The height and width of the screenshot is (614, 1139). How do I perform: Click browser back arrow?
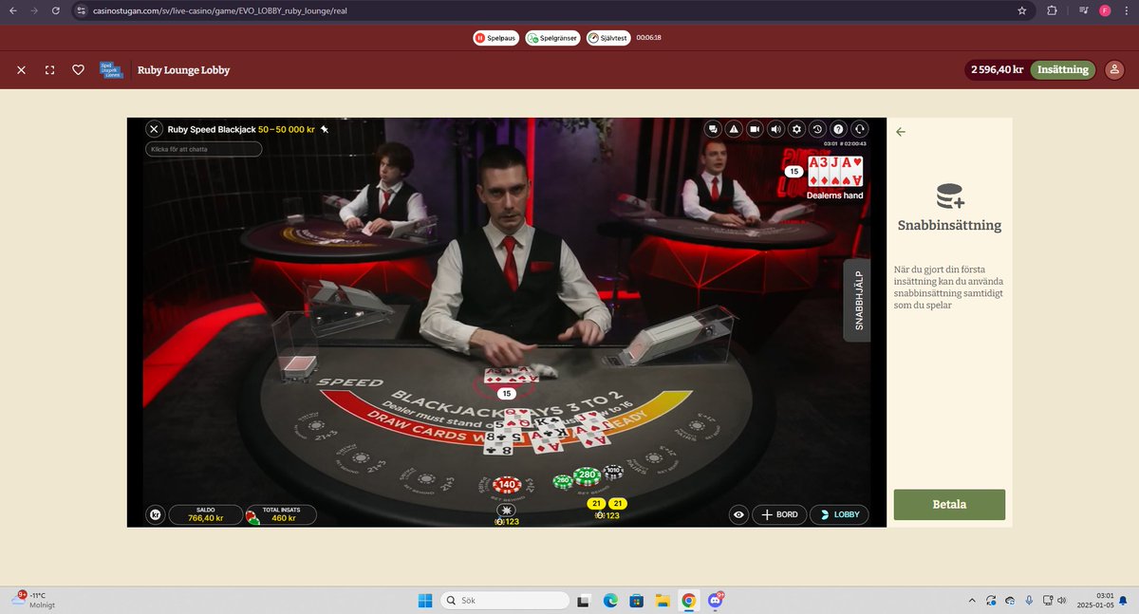[x=12, y=10]
